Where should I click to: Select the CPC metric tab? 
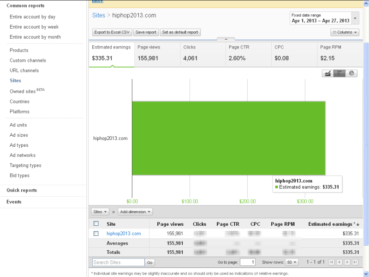[294, 54]
